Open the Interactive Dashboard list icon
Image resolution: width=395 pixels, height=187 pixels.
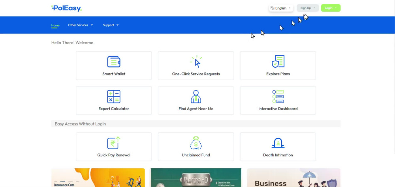click(278, 97)
